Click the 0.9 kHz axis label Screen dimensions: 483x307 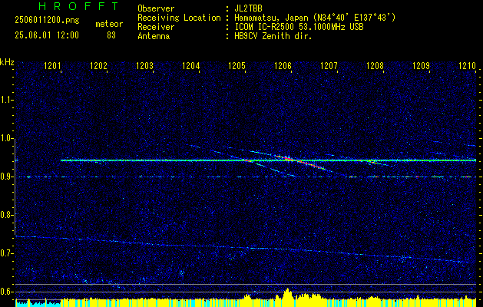coord(6,177)
